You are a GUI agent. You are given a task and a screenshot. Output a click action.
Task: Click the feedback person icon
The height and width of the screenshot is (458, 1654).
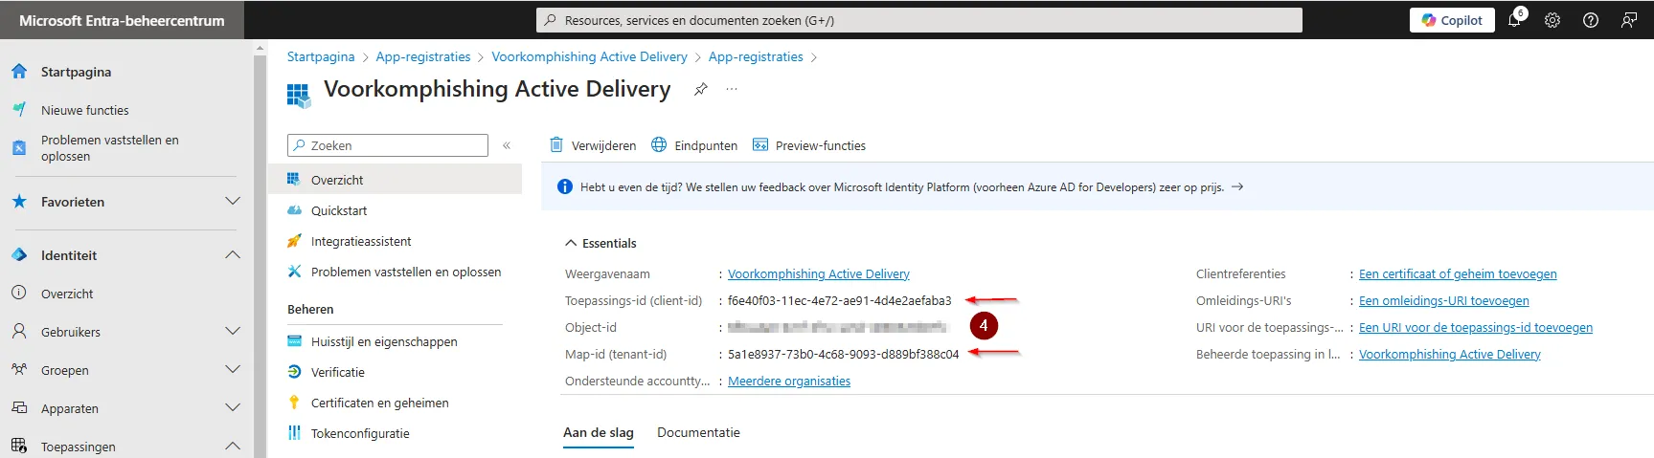point(1628,20)
